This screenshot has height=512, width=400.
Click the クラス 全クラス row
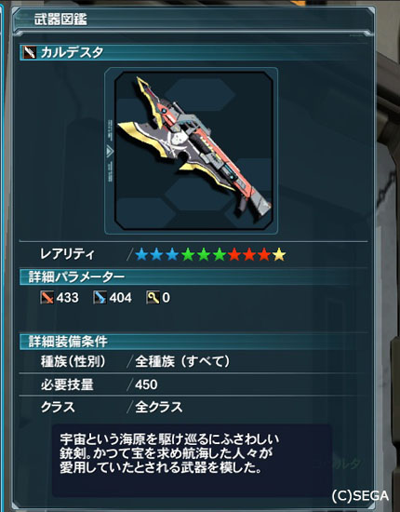(x=193, y=407)
